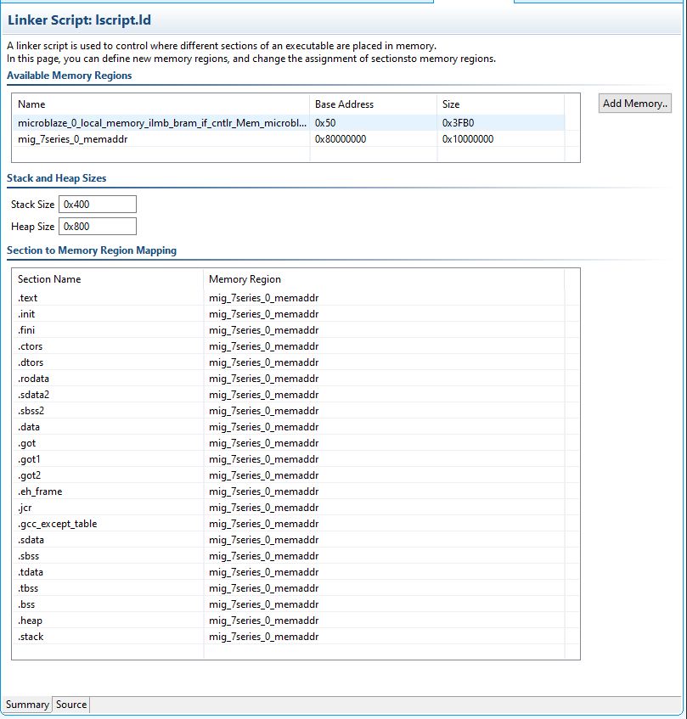The height and width of the screenshot is (719, 687).
Task: Change memory region for .bss section
Action: click(x=264, y=604)
